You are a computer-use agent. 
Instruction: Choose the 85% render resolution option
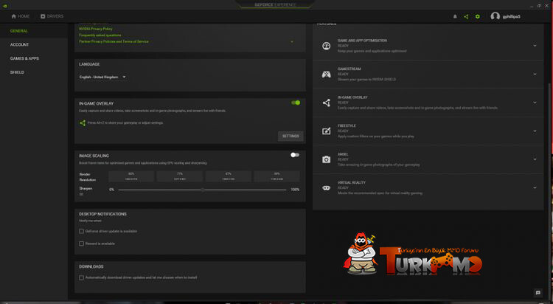coord(131,176)
